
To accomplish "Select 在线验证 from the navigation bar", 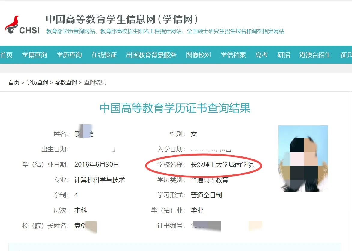I will point(104,55).
